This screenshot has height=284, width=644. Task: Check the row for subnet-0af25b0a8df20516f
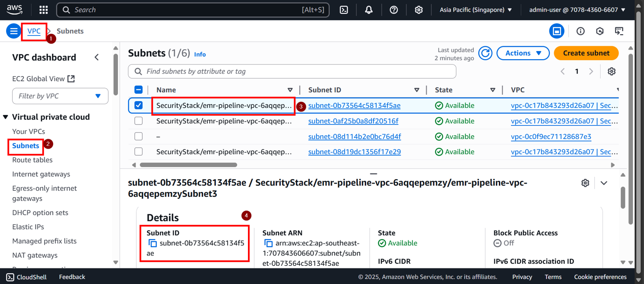tap(139, 121)
